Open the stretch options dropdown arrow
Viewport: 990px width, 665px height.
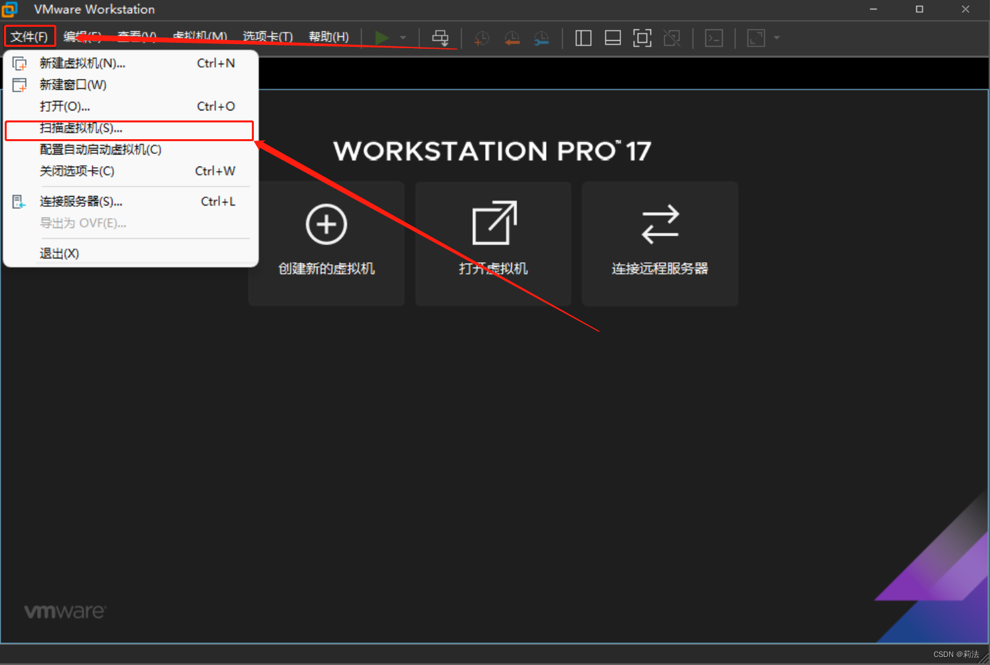pyautogui.click(x=777, y=38)
